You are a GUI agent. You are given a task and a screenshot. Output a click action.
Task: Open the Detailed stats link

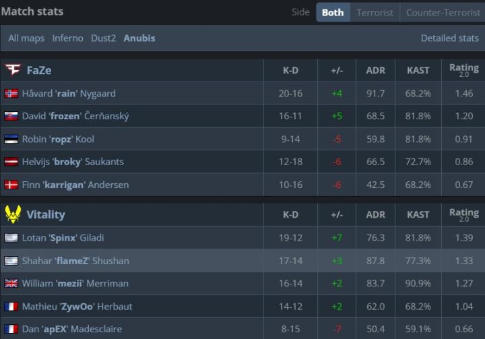coord(449,38)
